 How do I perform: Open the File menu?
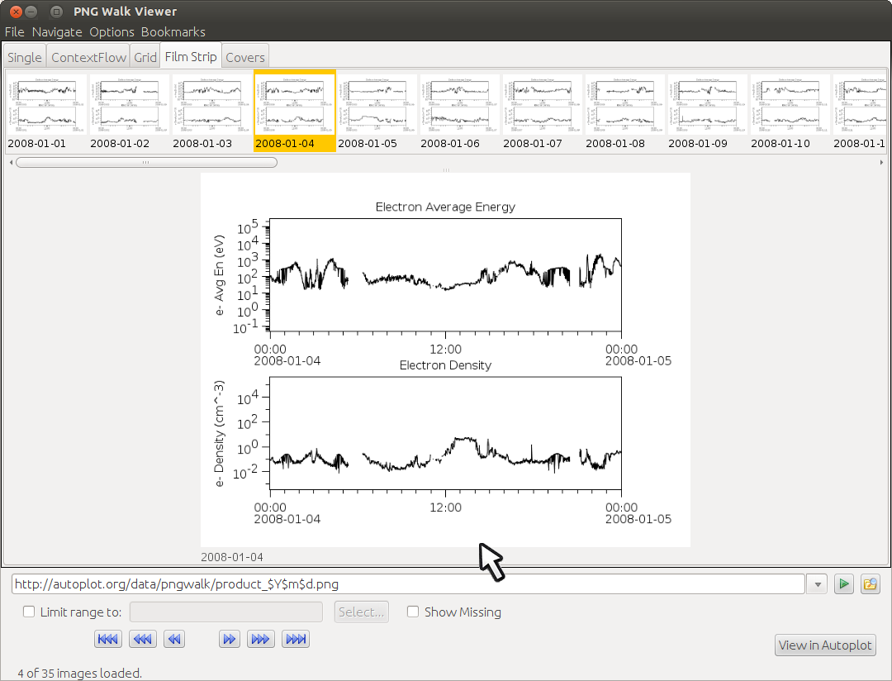click(x=15, y=31)
